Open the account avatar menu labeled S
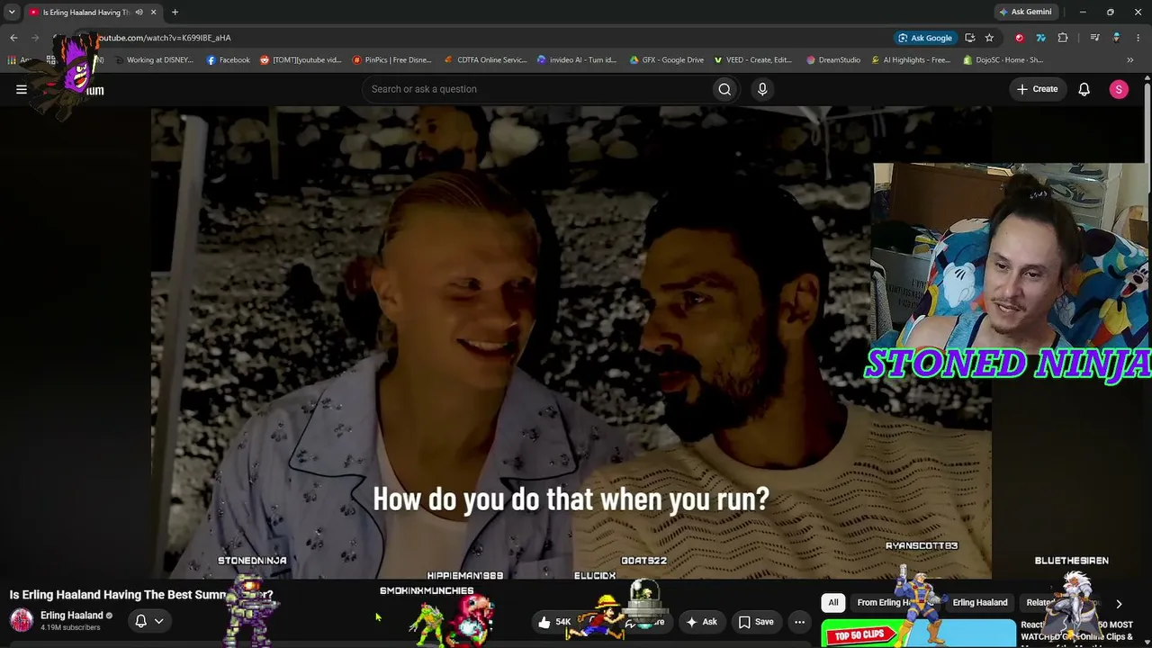 point(1119,89)
